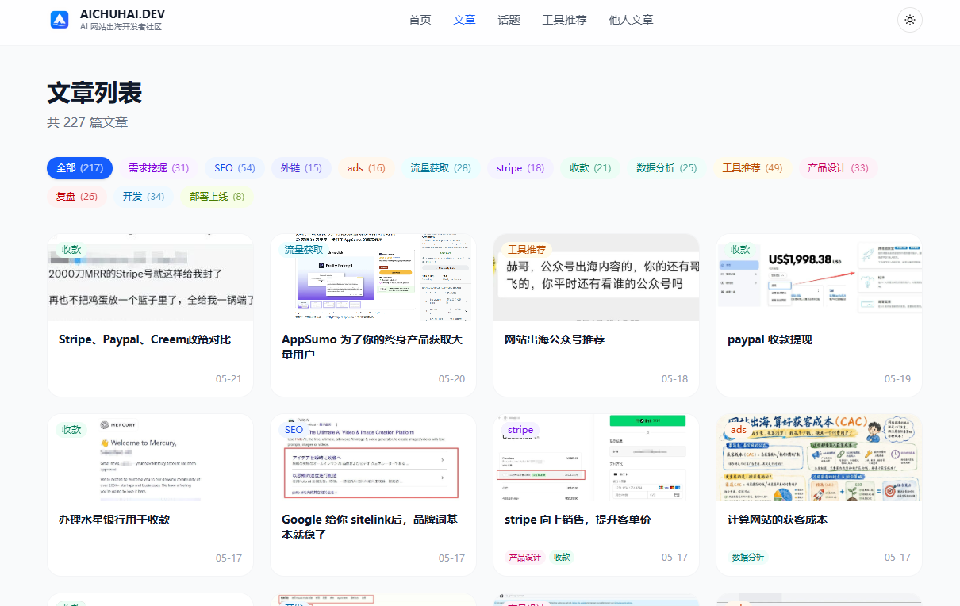This screenshot has height=606, width=960.
Task: Click 收款 badge on Mercury thumbnail
Action: 71,429
